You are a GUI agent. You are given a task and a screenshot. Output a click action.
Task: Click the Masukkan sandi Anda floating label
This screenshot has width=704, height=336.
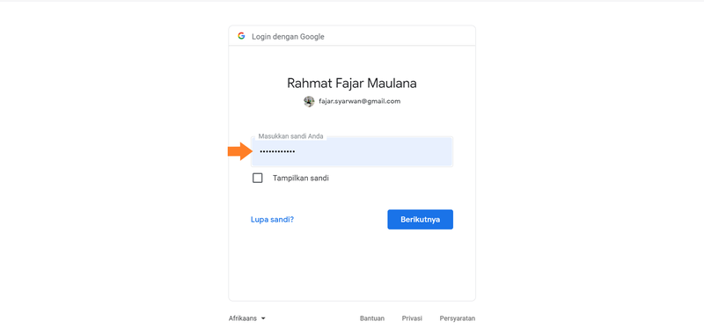pyautogui.click(x=291, y=136)
